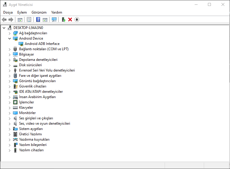
Task: Click the USB icon of Evrensel Seri Veri Yolu
Action: point(15,70)
